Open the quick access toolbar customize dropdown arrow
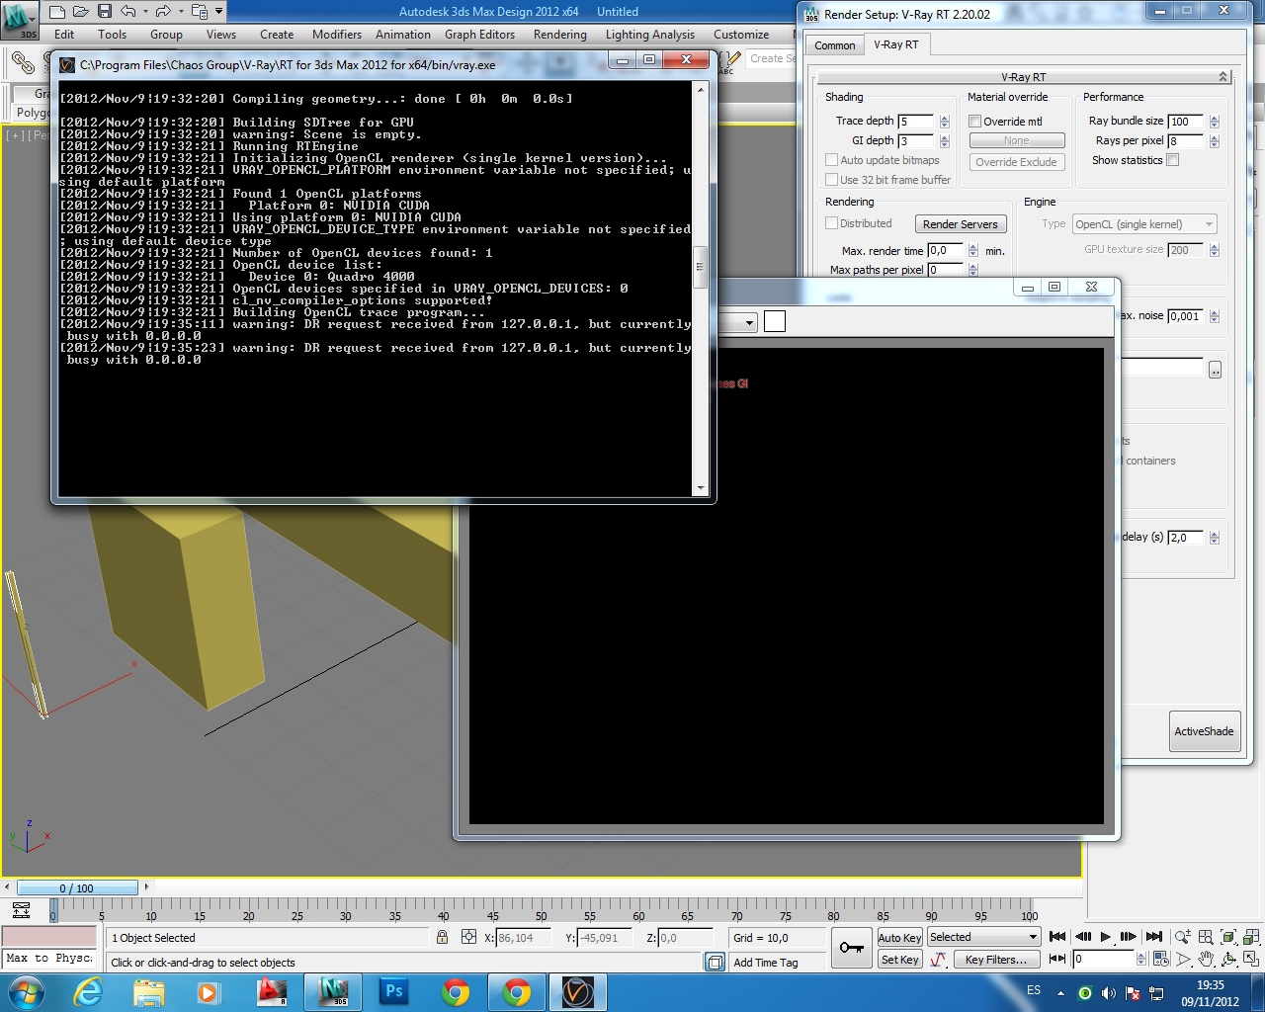This screenshot has width=1265, height=1012. tap(218, 12)
